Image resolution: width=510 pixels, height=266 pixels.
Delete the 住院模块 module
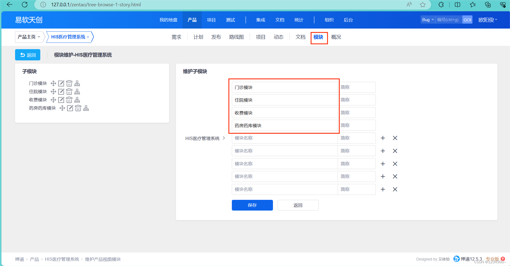[x=69, y=92]
